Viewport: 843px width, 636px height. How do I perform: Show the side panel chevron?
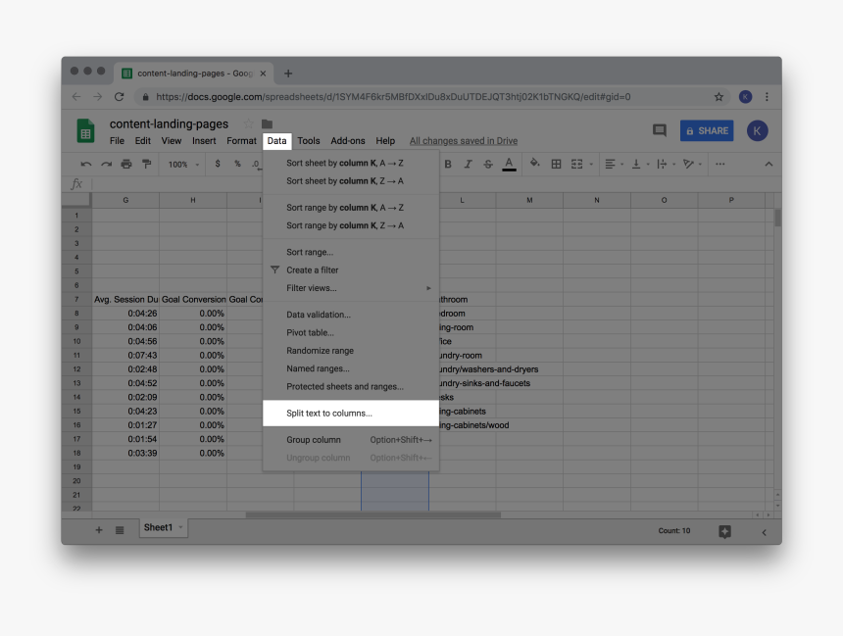pos(764,532)
